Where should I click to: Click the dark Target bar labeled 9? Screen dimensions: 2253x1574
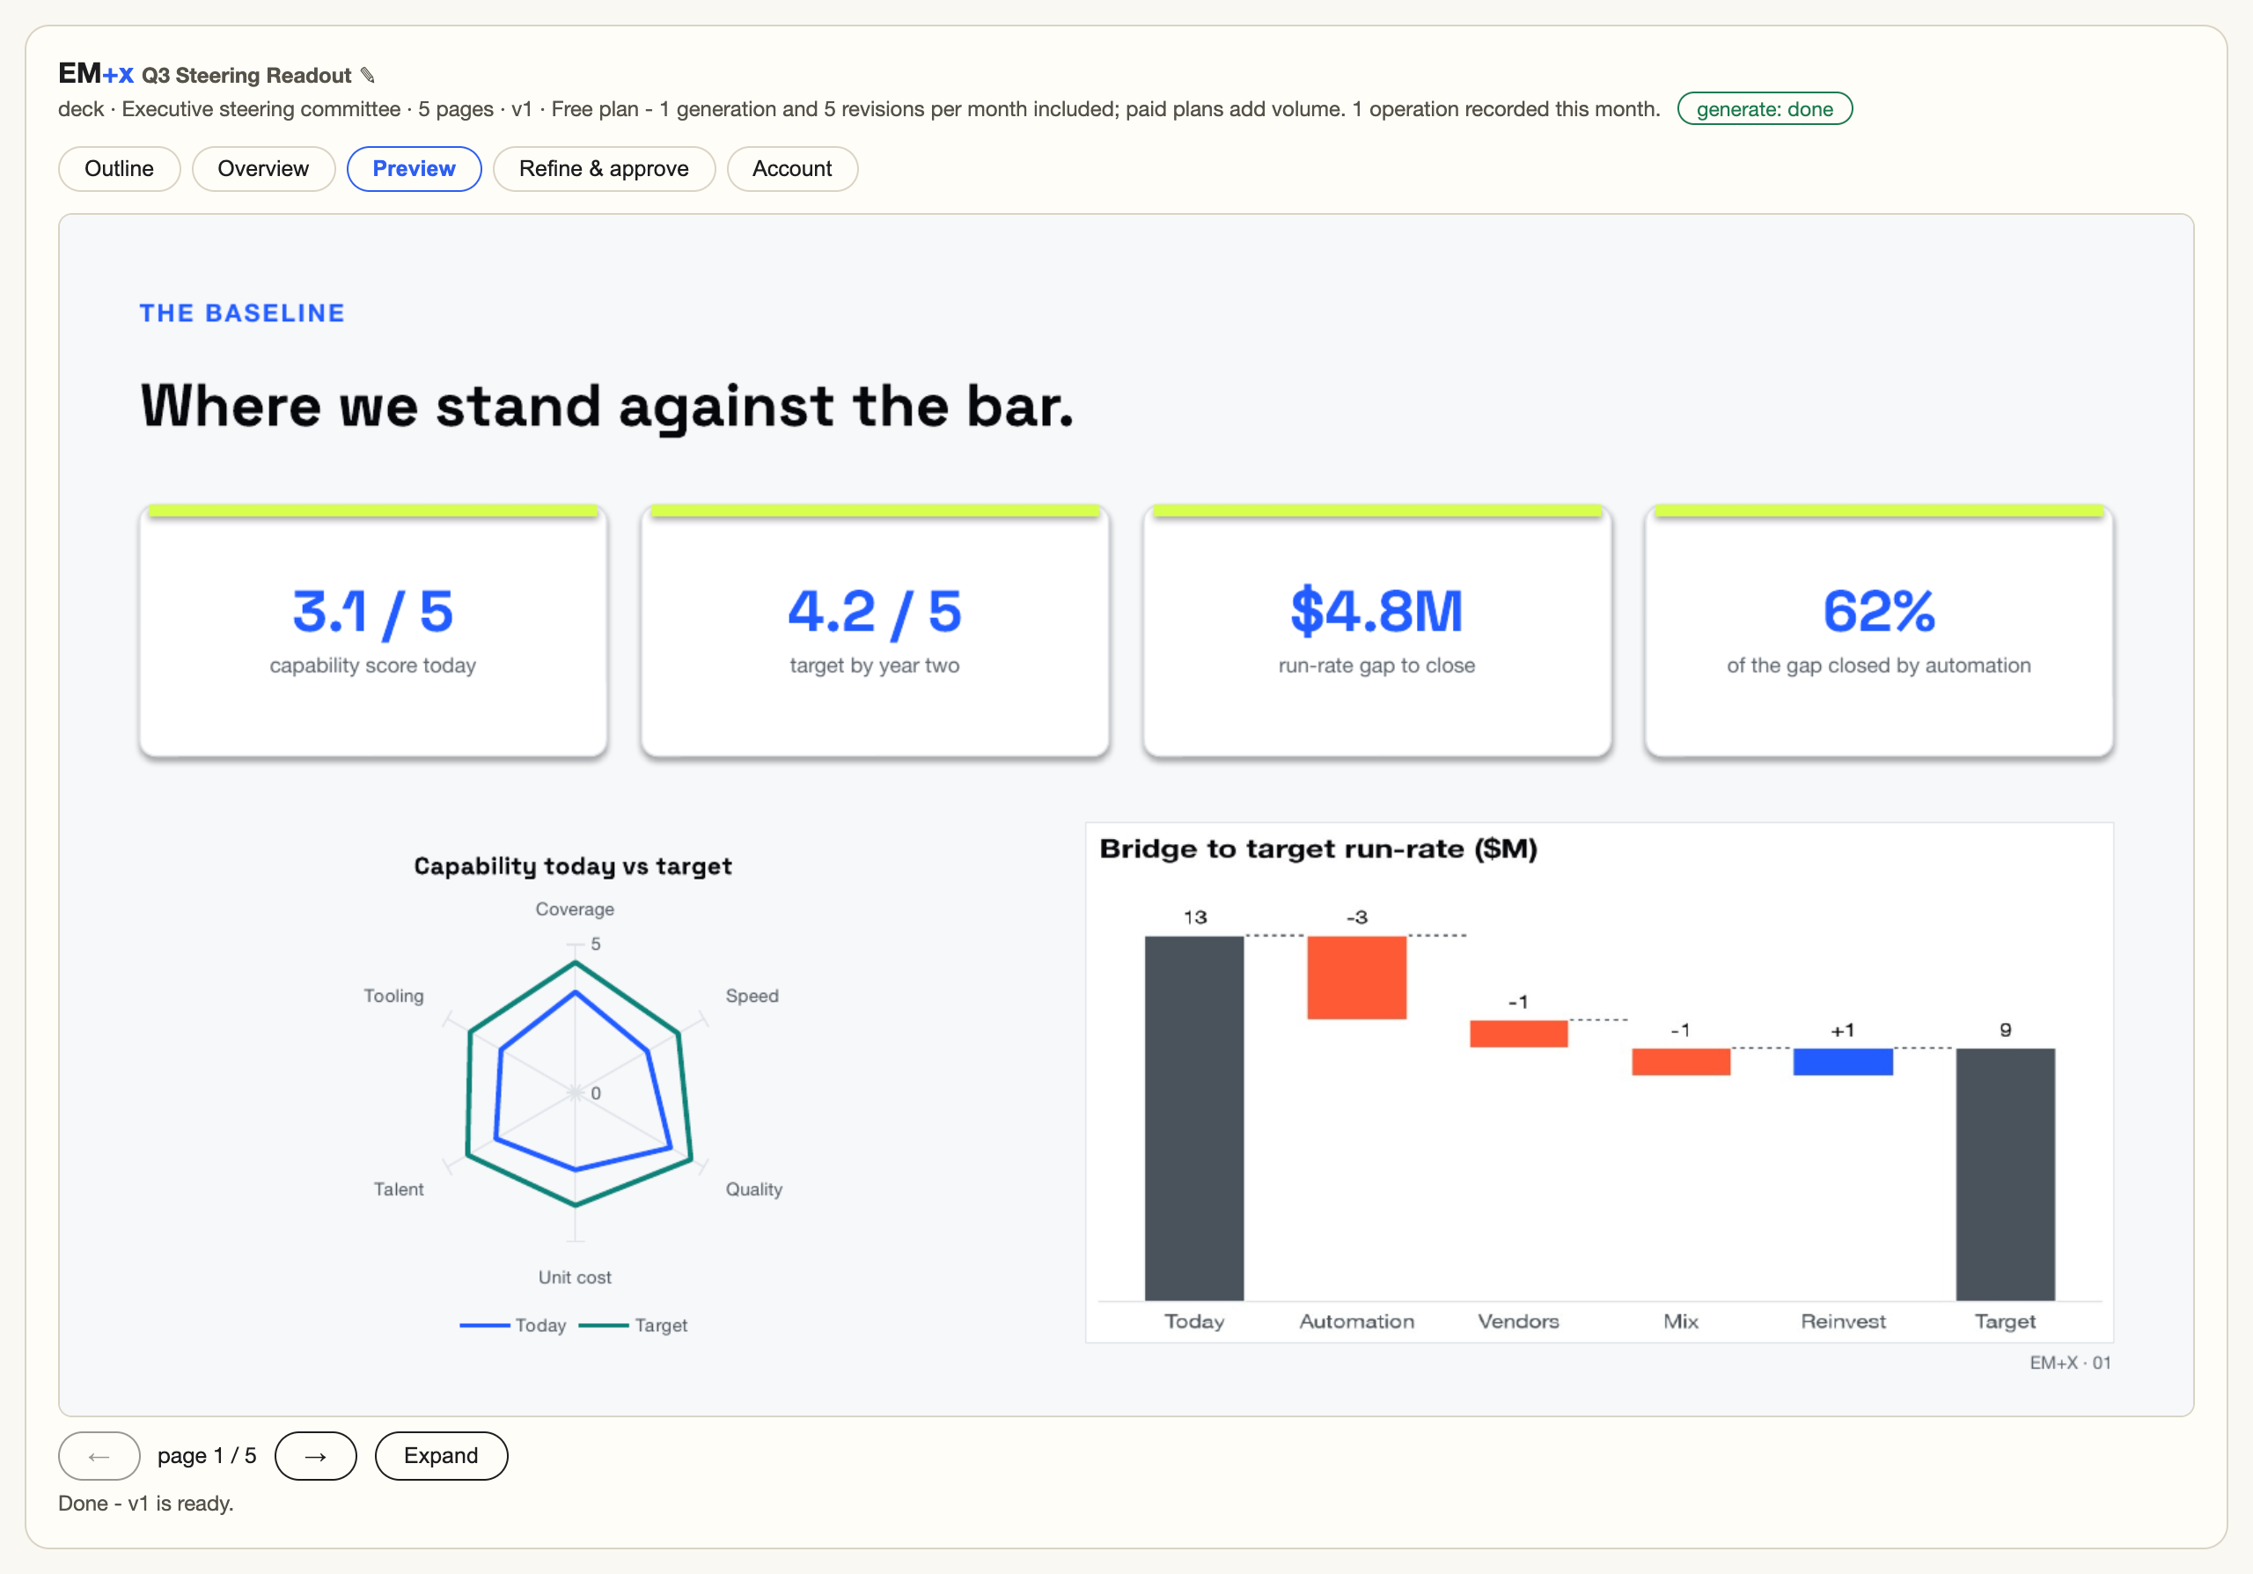coord(2005,1173)
